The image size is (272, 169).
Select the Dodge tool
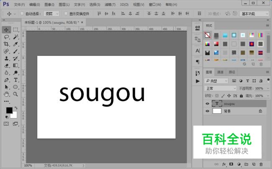(x=15, y=73)
